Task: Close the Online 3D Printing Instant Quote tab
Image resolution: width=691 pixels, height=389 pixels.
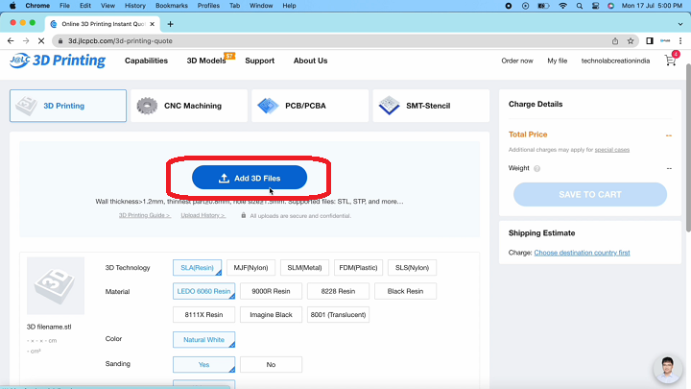Action: click(152, 24)
